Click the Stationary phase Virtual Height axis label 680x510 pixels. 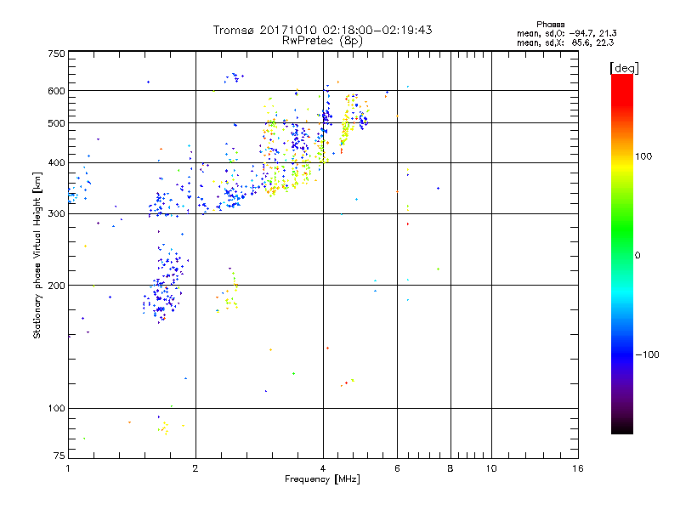tap(37, 255)
